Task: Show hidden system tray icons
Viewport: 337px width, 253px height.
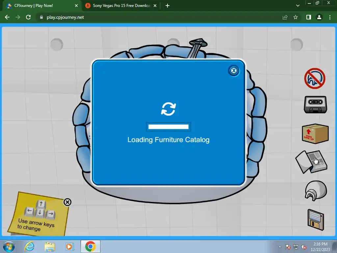Action: [280, 247]
